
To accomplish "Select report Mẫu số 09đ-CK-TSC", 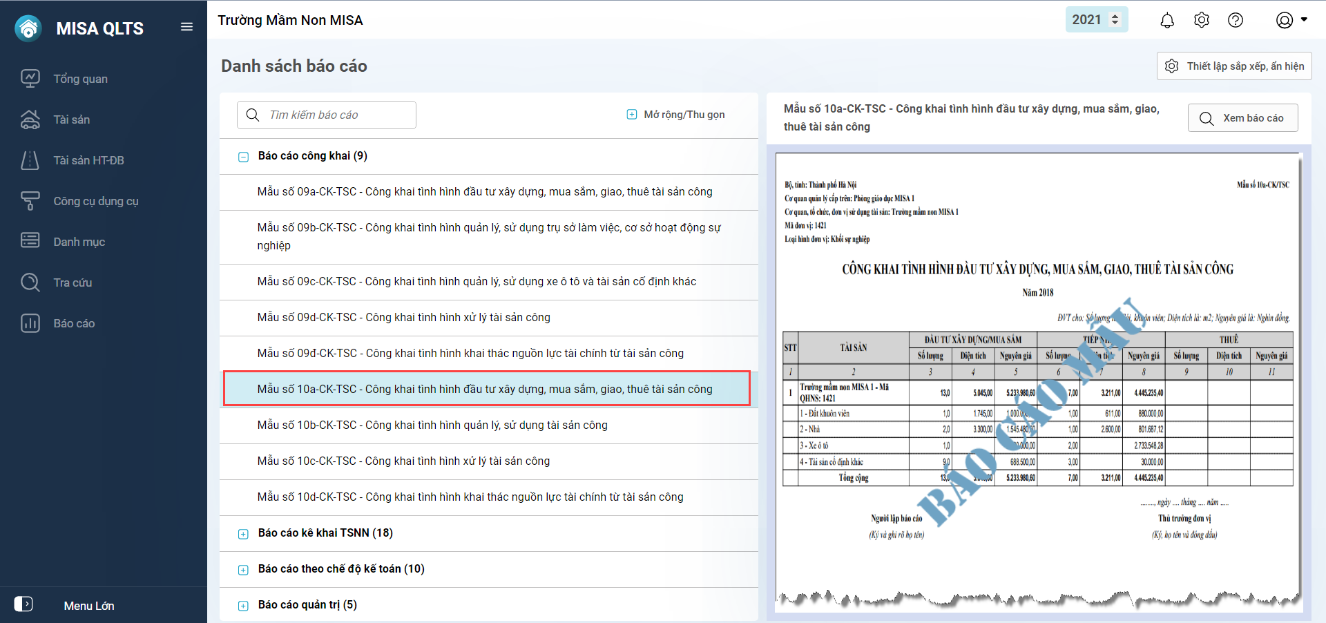I will [x=489, y=354].
